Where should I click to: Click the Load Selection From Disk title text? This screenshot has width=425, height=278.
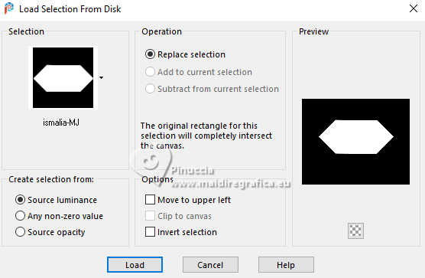click(70, 9)
